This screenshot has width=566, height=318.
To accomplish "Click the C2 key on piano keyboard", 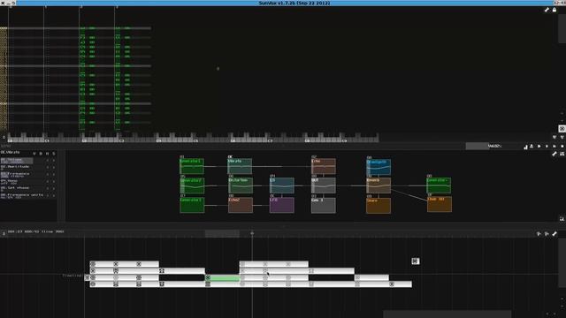I will pyautogui.click(x=84, y=140).
